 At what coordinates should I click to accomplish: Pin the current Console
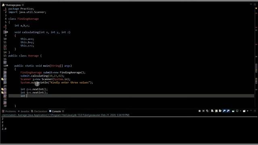pyautogui.click(x=233, y=111)
